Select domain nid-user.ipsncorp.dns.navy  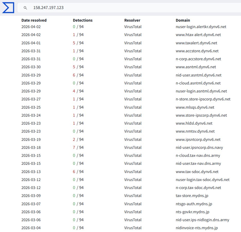199,147
